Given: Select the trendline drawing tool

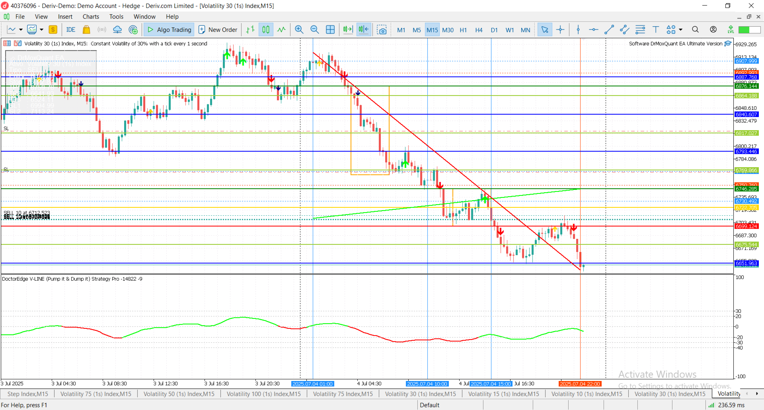Looking at the screenshot, I should (x=609, y=30).
